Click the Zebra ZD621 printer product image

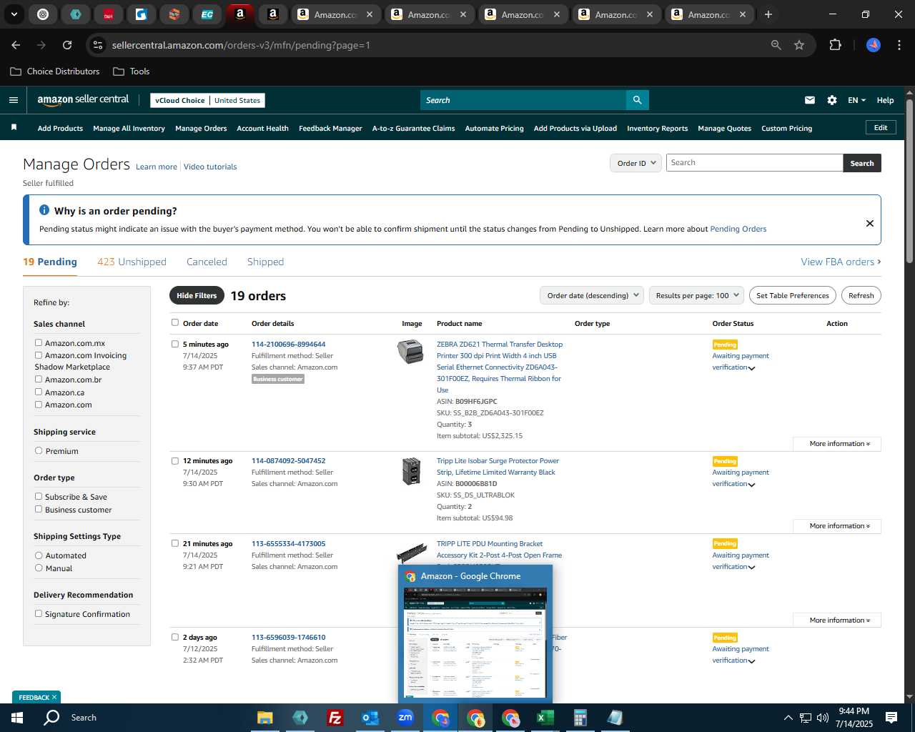coord(410,352)
